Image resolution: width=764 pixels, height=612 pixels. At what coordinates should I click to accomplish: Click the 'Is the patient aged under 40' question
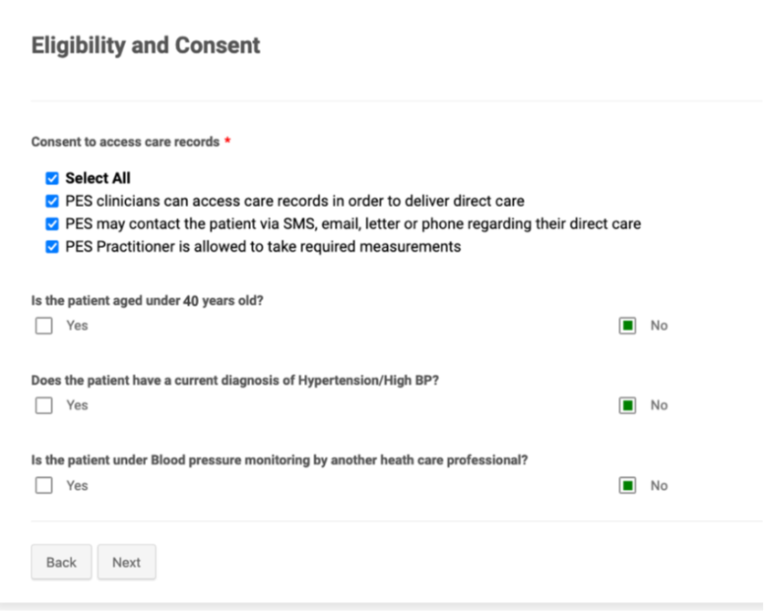[147, 301]
